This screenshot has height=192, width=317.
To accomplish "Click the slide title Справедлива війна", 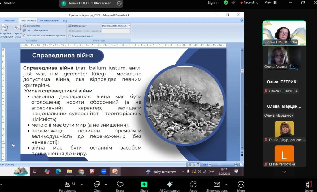I will point(63,56).
